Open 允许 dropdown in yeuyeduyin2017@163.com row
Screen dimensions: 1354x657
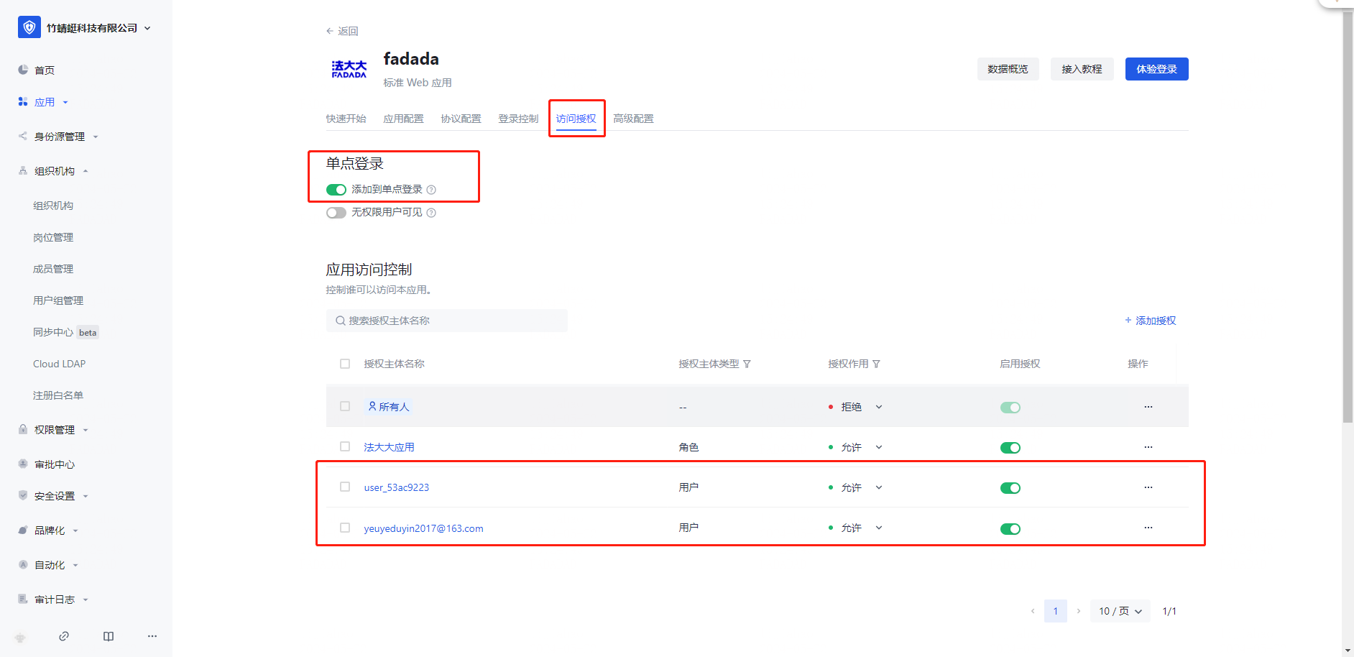[862, 528]
